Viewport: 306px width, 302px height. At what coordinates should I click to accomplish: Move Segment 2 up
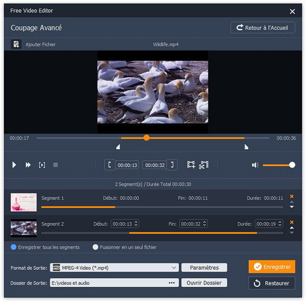pyautogui.click(x=292, y=228)
